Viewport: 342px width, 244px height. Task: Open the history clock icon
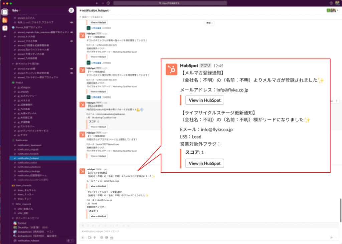pyautogui.click(x=108, y=3)
